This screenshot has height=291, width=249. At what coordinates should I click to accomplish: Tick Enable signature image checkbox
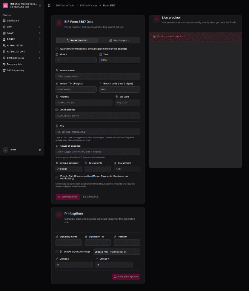point(57,252)
